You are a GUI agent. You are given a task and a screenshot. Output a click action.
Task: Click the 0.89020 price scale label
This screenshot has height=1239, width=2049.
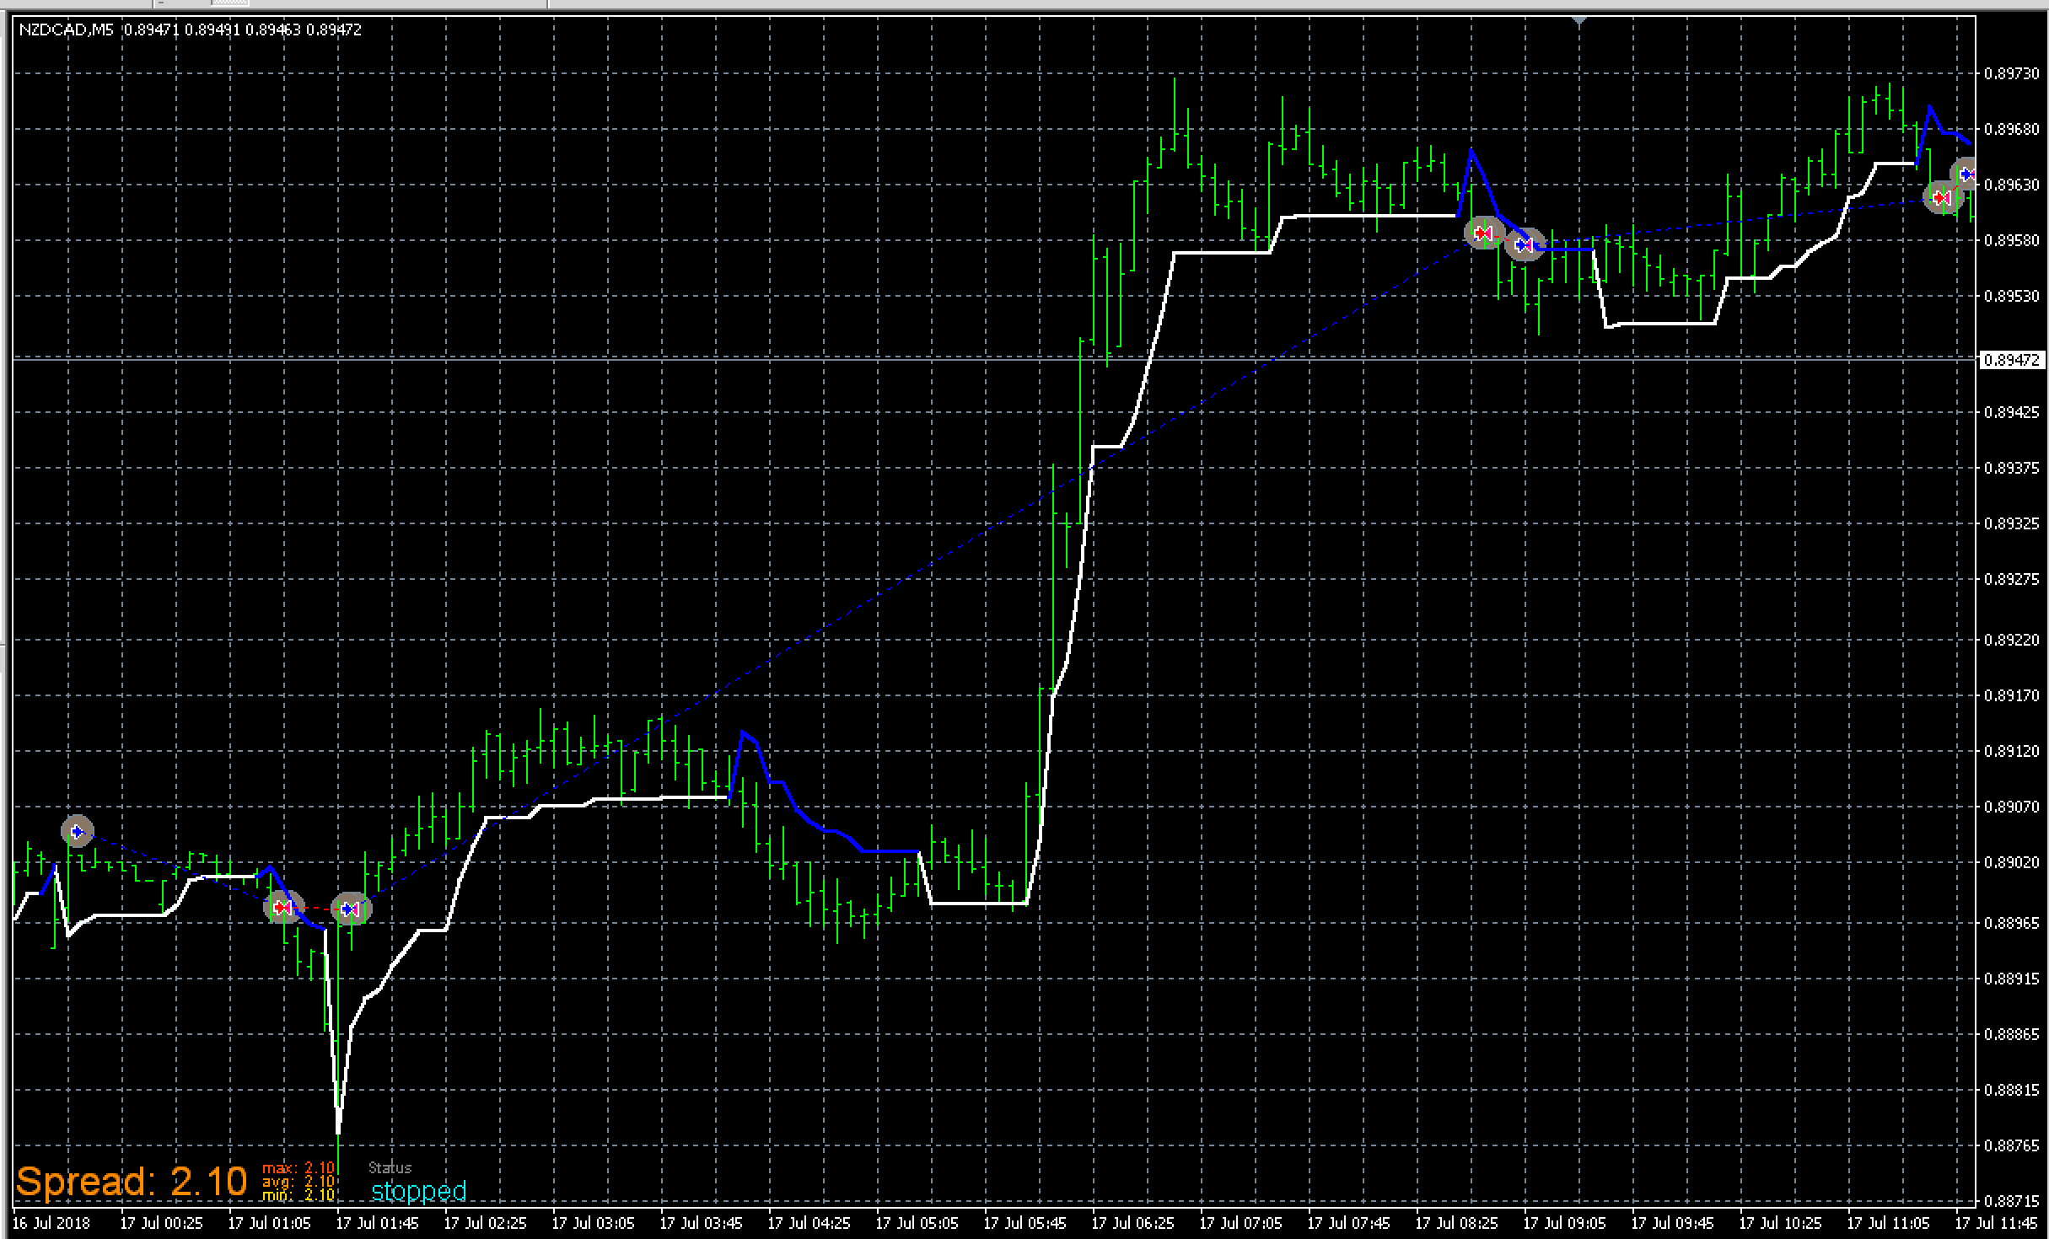(2011, 862)
